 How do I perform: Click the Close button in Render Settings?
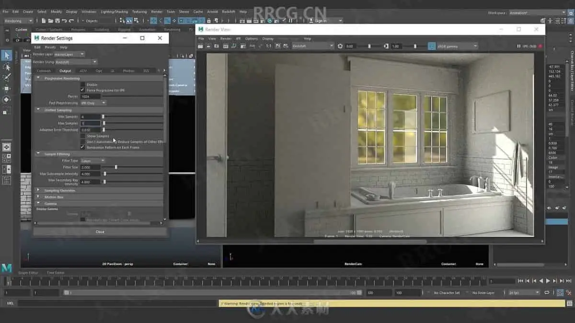tap(100, 232)
